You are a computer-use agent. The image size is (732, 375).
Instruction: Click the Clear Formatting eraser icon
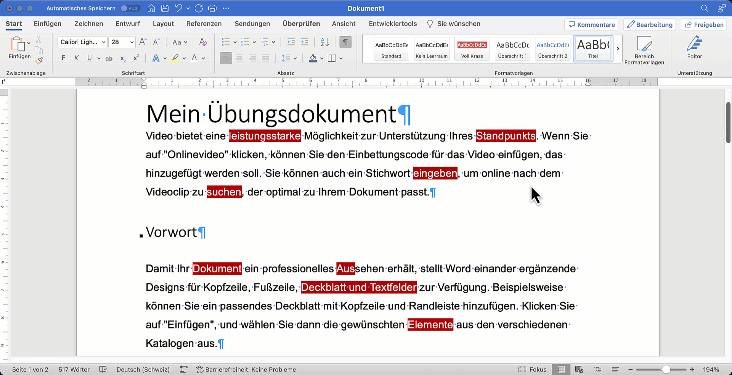(x=203, y=42)
